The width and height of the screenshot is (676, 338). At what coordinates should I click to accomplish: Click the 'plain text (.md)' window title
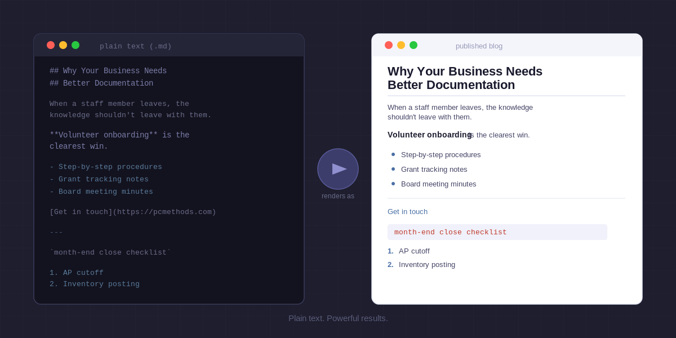[x=136, y=46]
